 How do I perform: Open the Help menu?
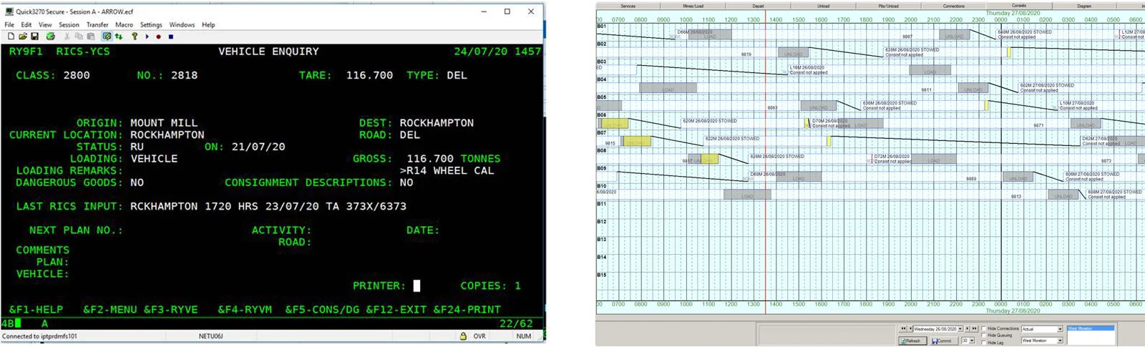(208, 24)
